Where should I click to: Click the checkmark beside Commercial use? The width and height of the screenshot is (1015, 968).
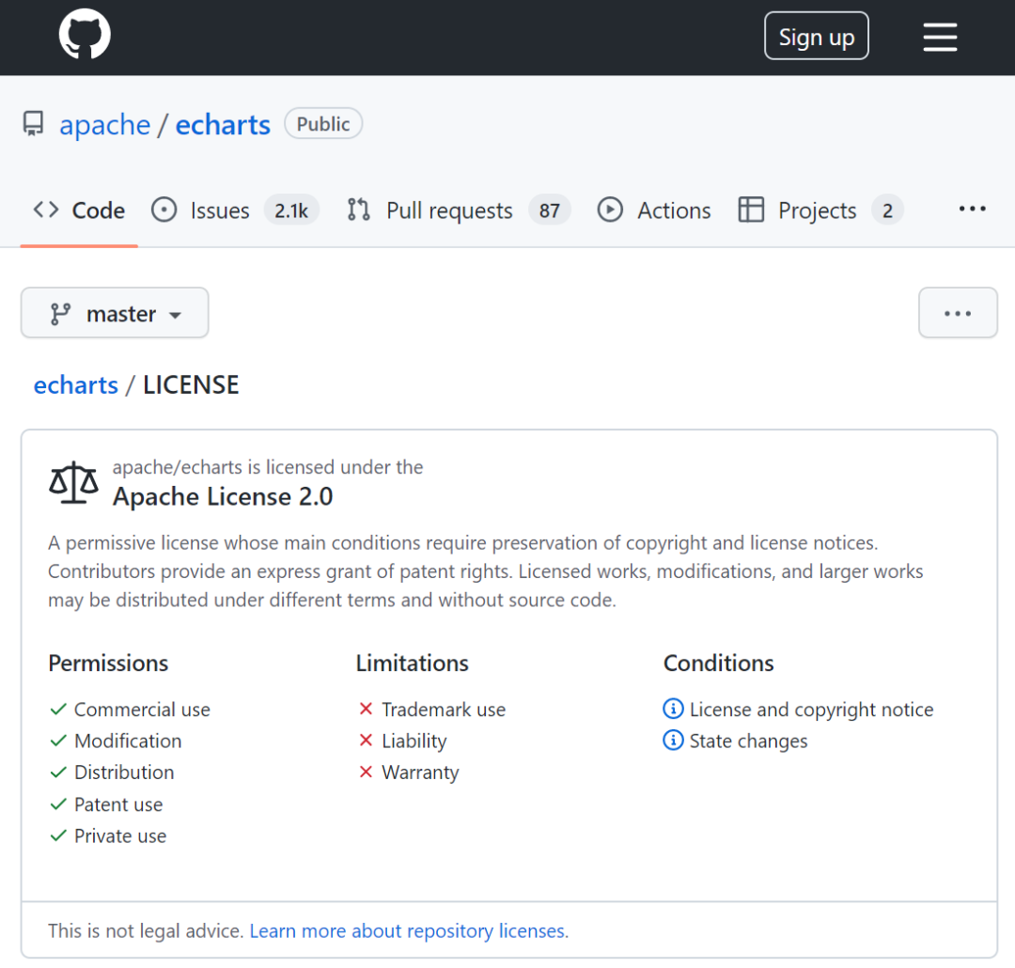(58, 709)
